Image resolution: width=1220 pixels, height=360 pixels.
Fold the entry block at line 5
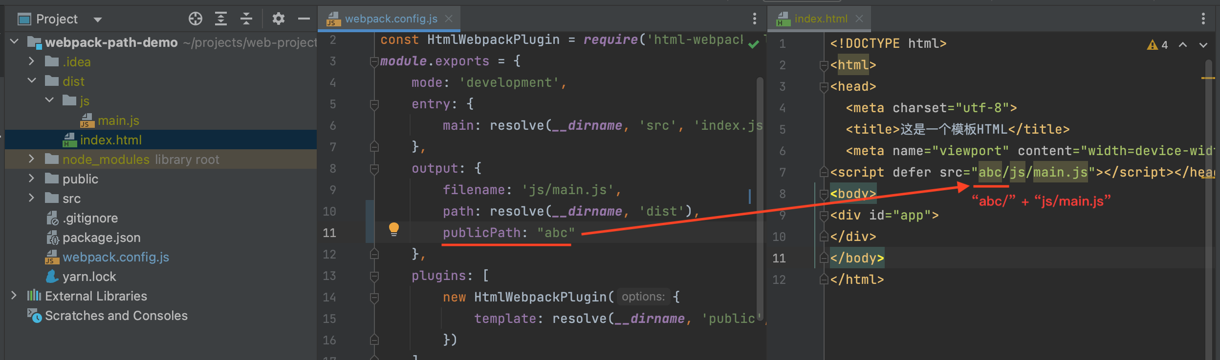point(374,104)
